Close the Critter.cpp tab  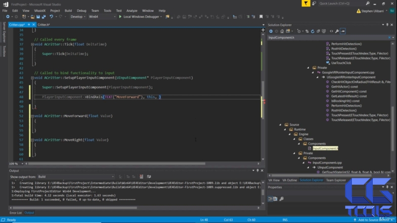[34, 25]
